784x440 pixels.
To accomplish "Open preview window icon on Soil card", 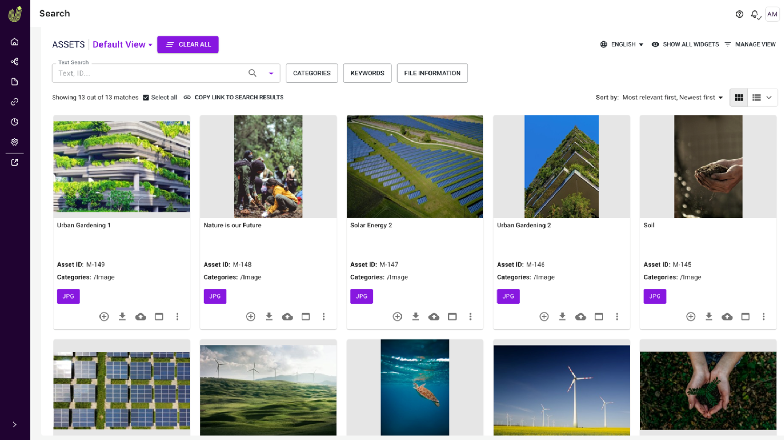I will point(745,317).
